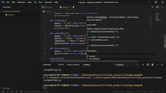Show errors and warnings count in status bar
The height and width of the screenshot is (93, 166).
click(x=46, y=91)
